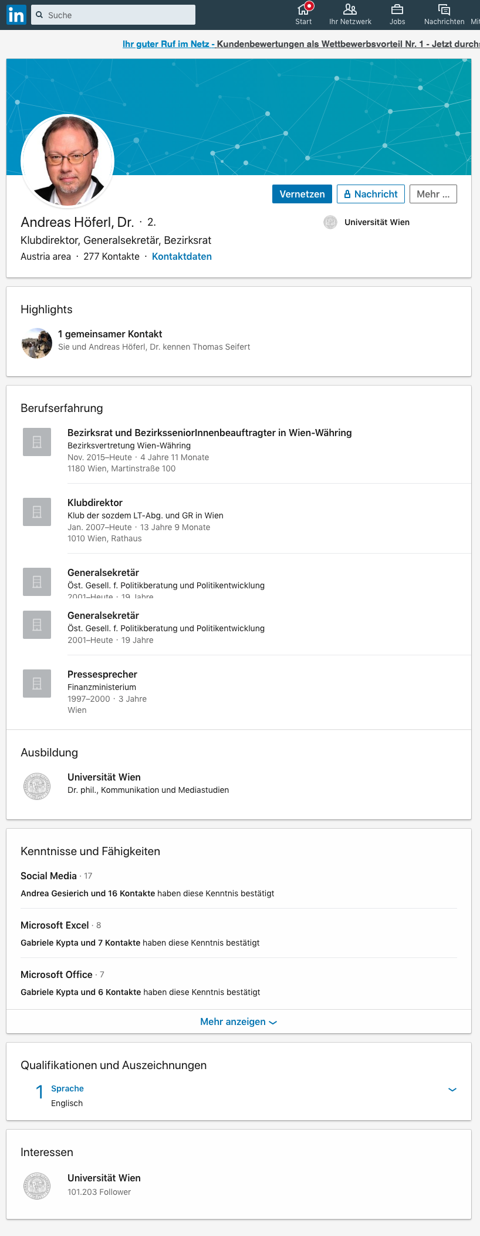Image resolution: width=480 pixels, height=1236 pixels.
Task: Click the Universität Wien seal under Ausbildung
Action: [37, 786]
